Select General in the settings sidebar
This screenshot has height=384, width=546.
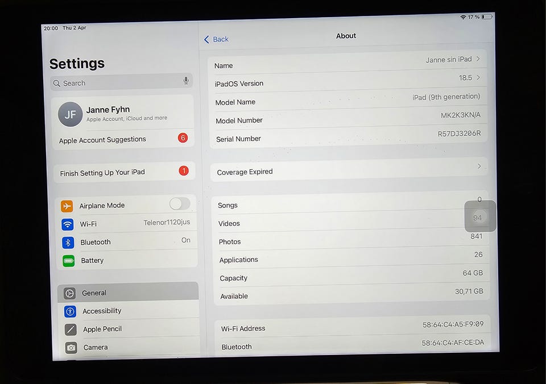(x=128, y=292)
